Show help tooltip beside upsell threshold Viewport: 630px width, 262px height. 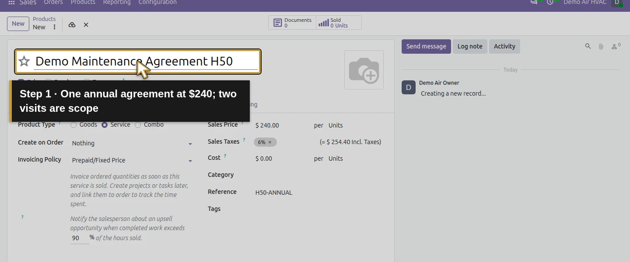coord(22,217)
